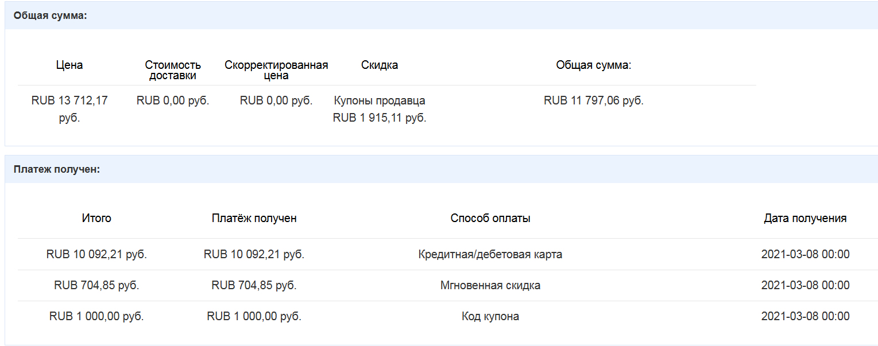
Task: Click the date of the 'Код купона' row
Action: 805,316
